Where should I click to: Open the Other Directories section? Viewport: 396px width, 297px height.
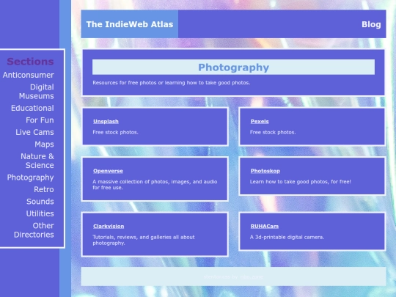pos(34,230)
